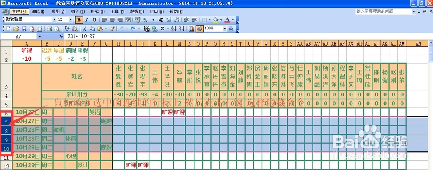Click the 姓名 header cell
This screenshot has width=433, height=170.
[x=77, y=77]
